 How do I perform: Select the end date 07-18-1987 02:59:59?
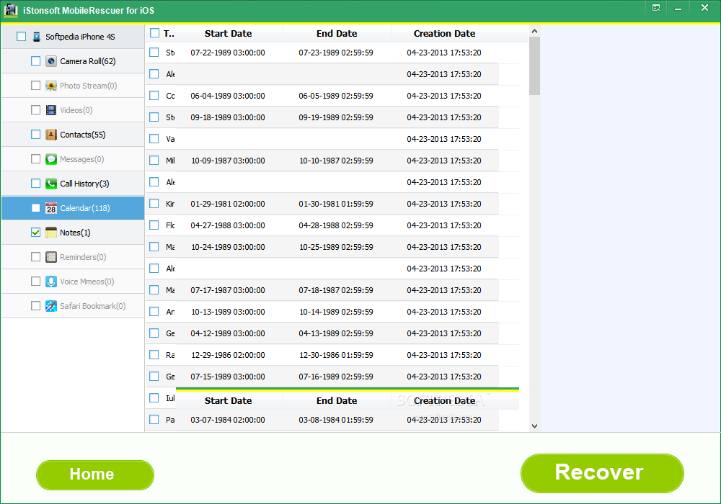[x=336, y=290]
